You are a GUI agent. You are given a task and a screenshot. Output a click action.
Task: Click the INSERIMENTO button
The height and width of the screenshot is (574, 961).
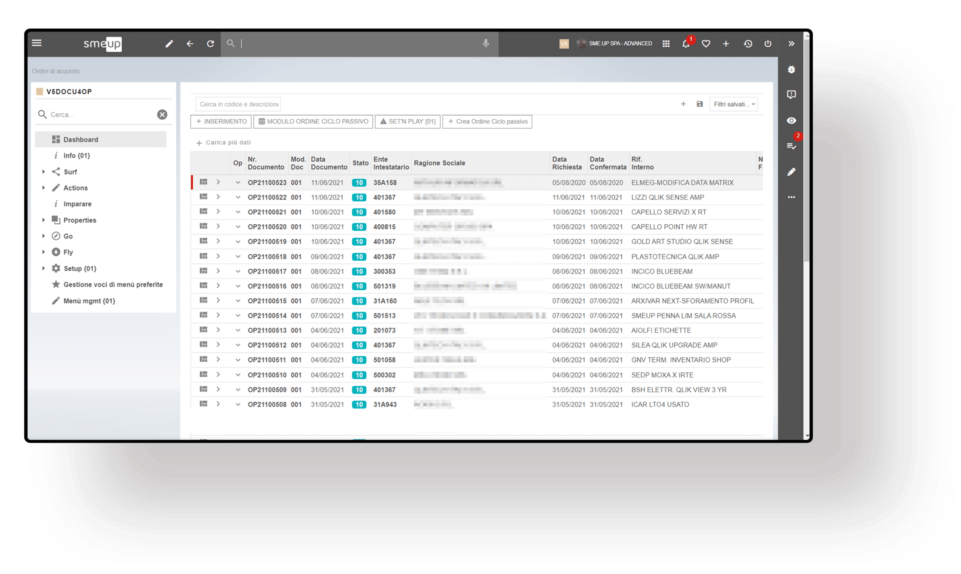click(221, 122)
